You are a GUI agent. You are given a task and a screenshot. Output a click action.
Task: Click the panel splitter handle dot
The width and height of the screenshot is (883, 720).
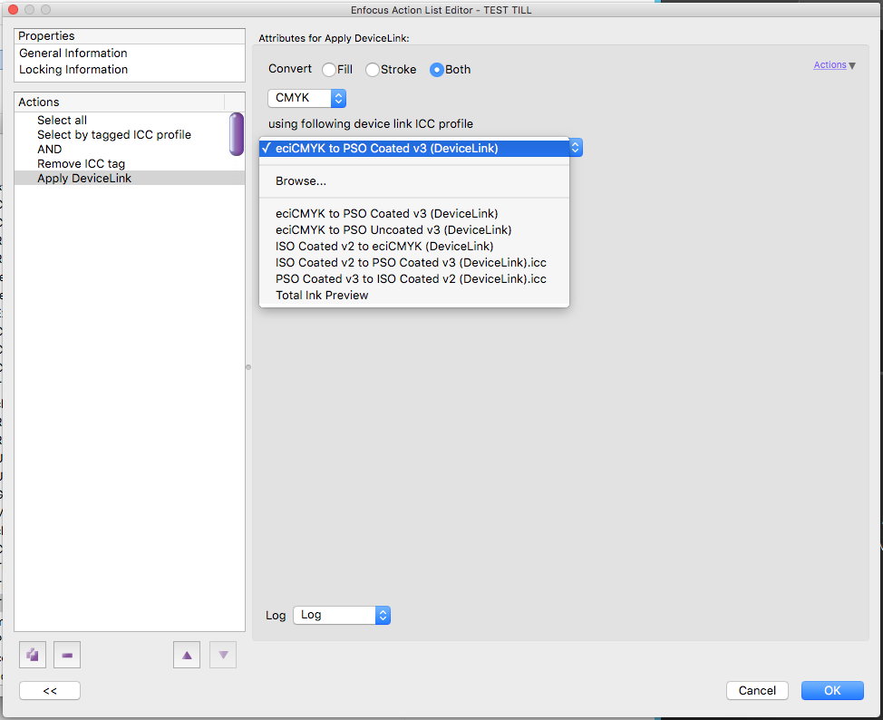[248, 367]
